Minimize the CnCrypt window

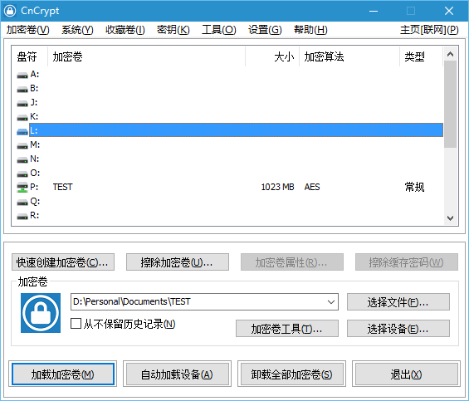tap(374, 11)
